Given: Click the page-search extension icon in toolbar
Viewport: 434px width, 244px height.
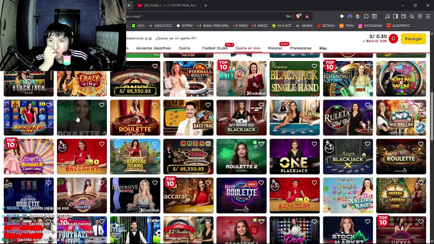Looking at the screenshot, I should tap(374, 16).
